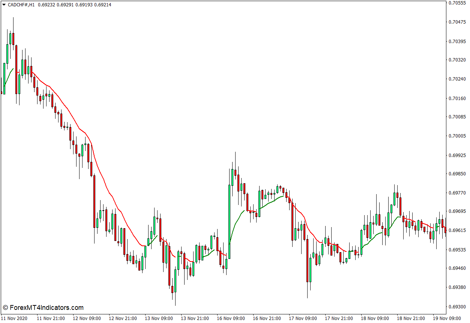This screenshot has height=323, width=470.
Task: Click the 0.70320 price axis label
Action: 457,60
